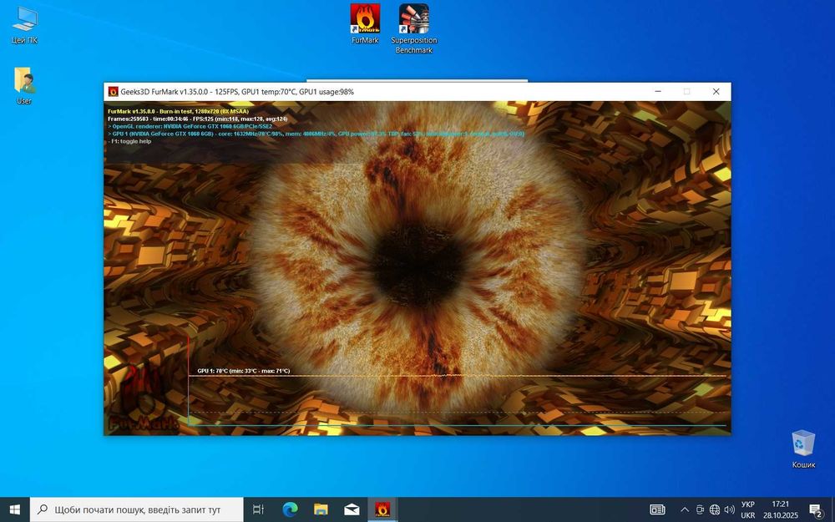Open the clock showing 17:21
The height and width of the screenshot is (522, 835).
tap(780, 509)
